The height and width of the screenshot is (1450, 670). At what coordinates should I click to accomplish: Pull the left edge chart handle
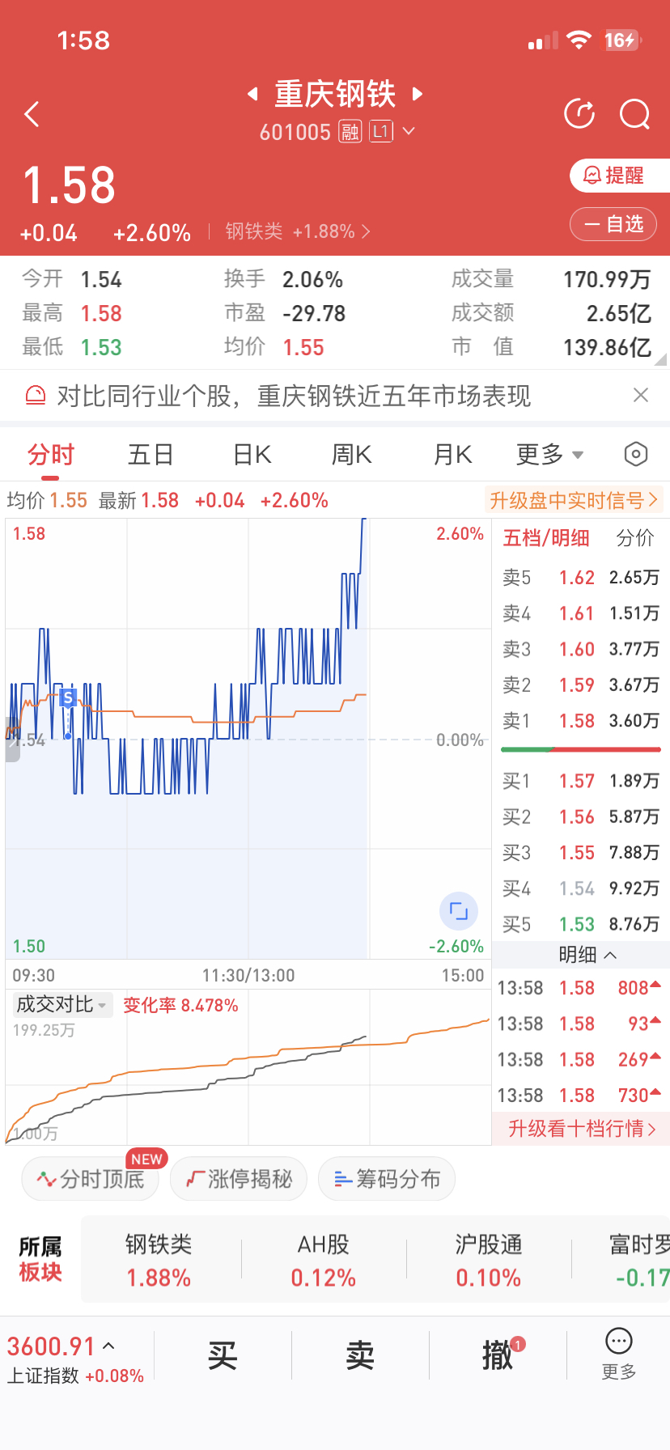[x=11, y=740]
